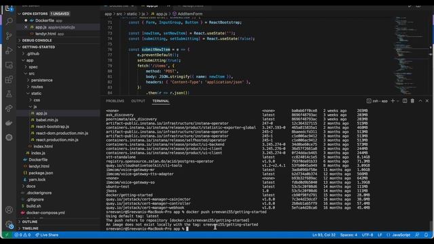Maximize the panel with the up chevron
The width and height of the screenshot is (434, 244).
coord(420,101)
